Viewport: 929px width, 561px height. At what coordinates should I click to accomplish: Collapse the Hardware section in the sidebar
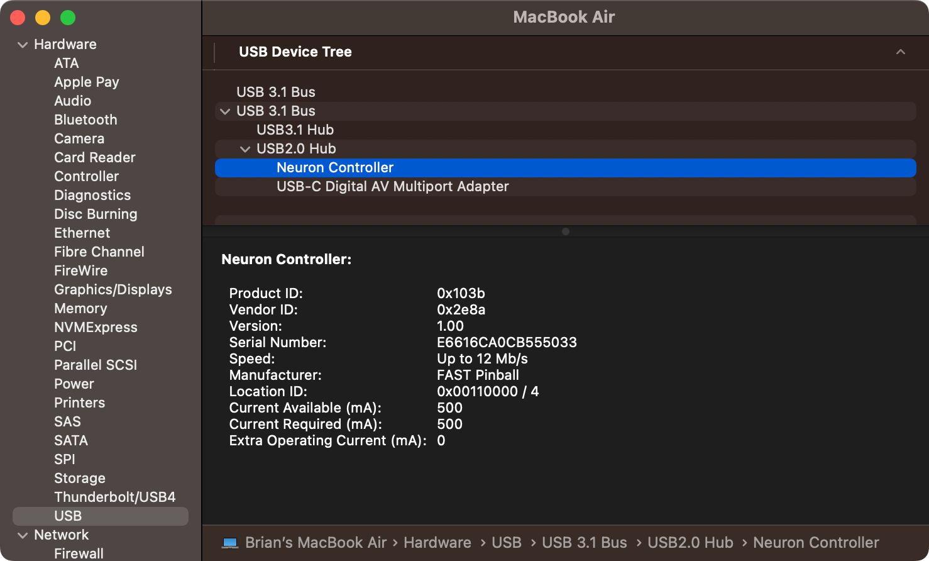click(x=23, y=45)
